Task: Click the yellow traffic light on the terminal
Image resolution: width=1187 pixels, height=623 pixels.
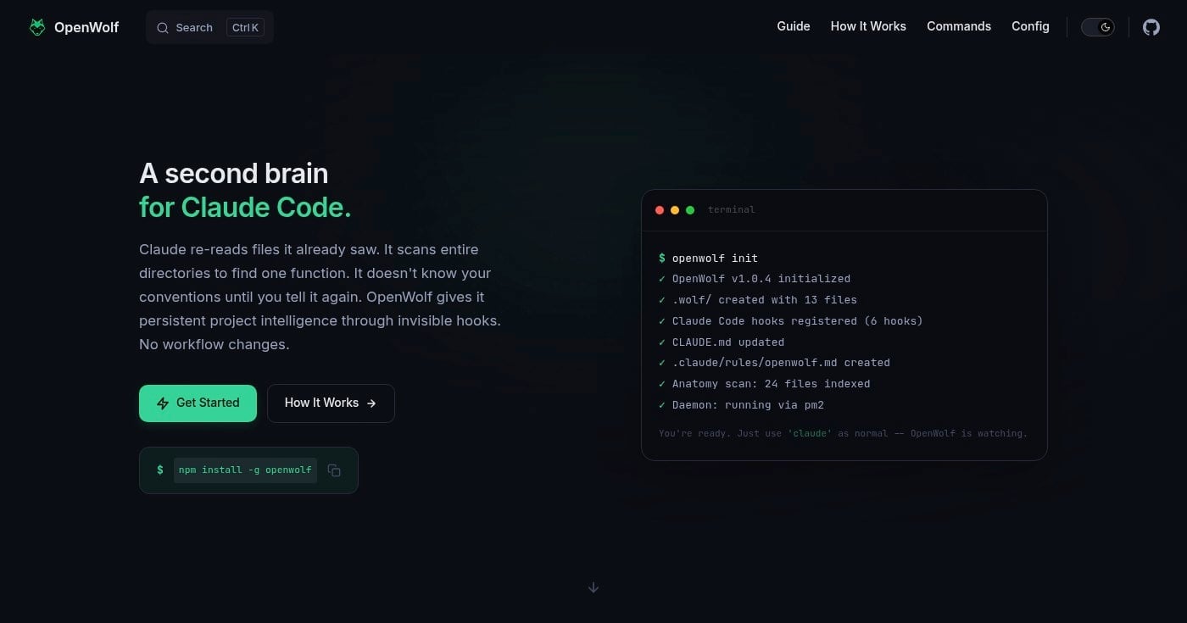Action: pos(675,209)
